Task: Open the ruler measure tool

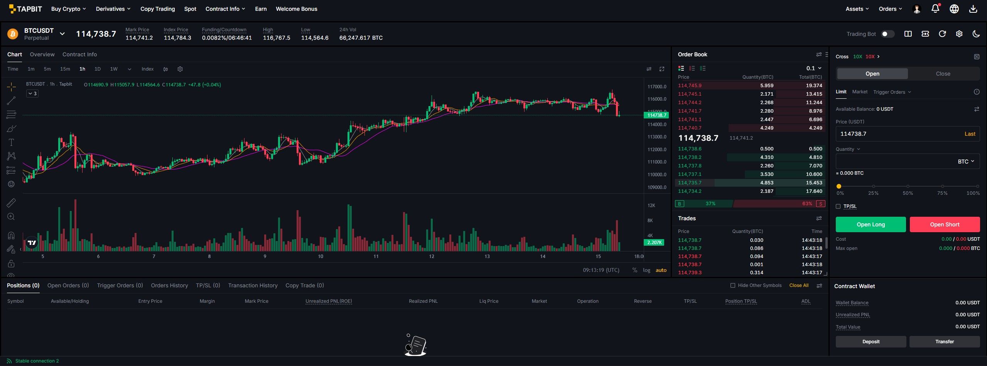Action: (x=11, y=202)
